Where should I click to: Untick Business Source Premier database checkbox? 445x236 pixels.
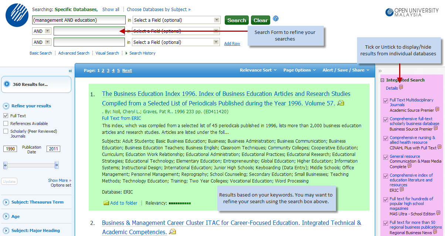pos(386,119)
